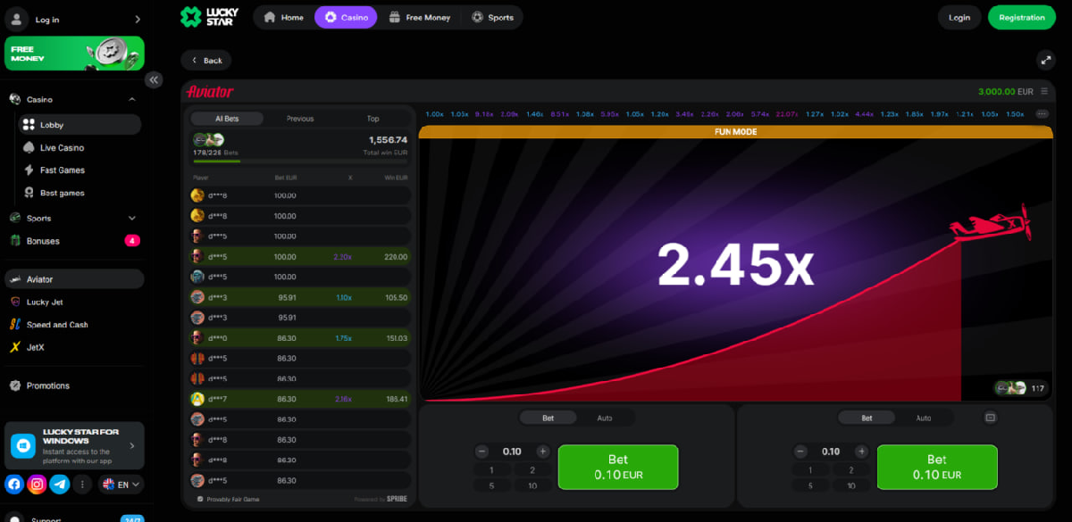The width and height of the screenshot is (1072, 522).
Task: Decrease the left bet amount with minus
Action: (482, 452)
